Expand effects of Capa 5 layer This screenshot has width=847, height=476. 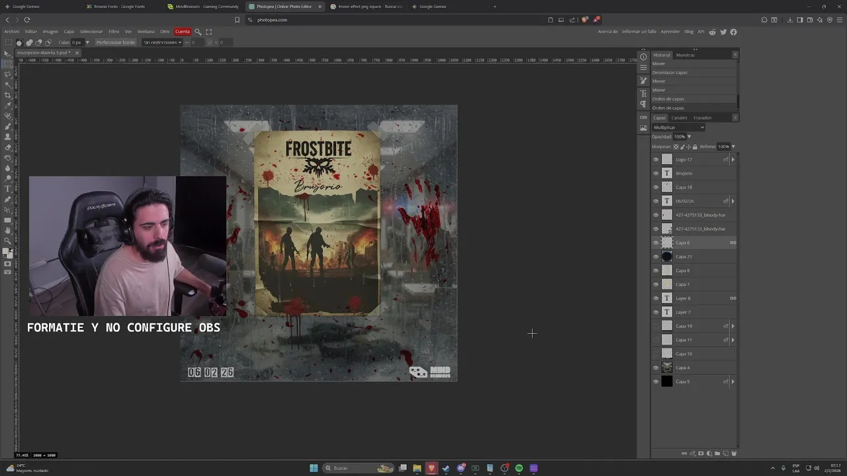point(733,381)
